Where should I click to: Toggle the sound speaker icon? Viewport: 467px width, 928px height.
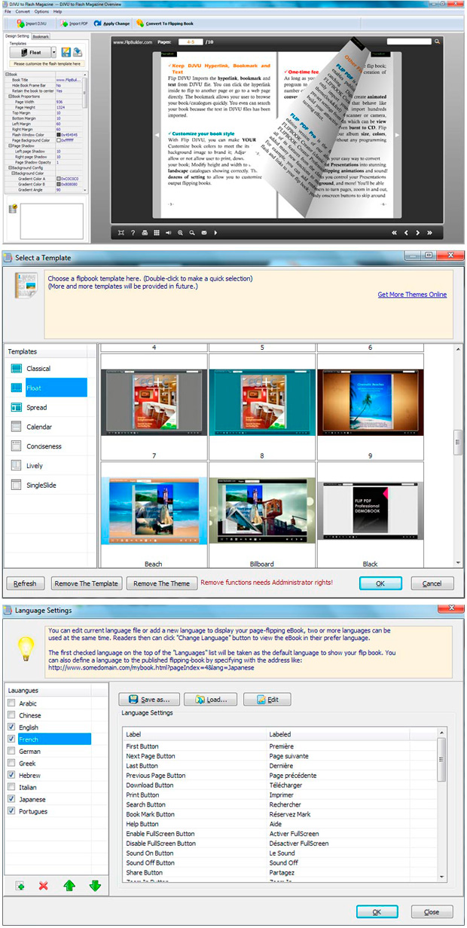168,233
